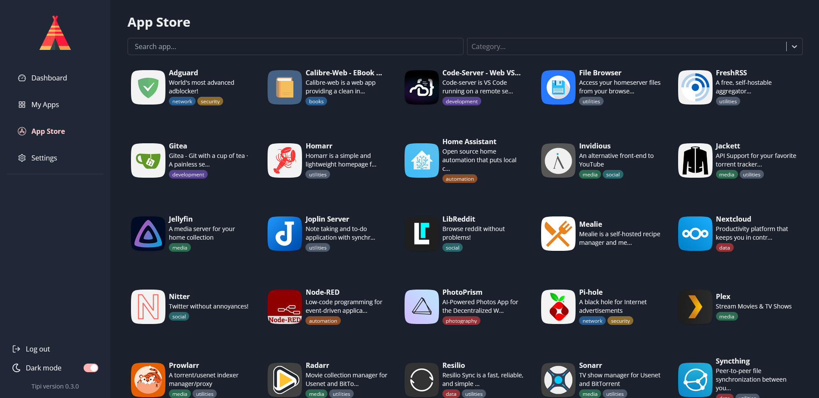
Task: Open the Mealie fork and knife icon
Action: click(558, 234)
